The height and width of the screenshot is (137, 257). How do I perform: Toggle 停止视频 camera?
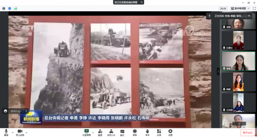pyautogui.click(x=20, y=132)
